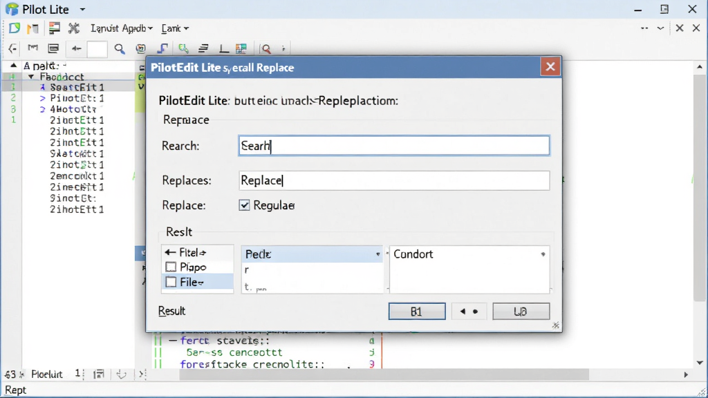The height and width of the screenshot is (398, 708).
Task: Click the red magnifier toolbar icon
Action: 266,49
